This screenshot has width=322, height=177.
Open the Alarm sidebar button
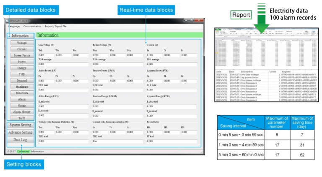click(22, 99)
